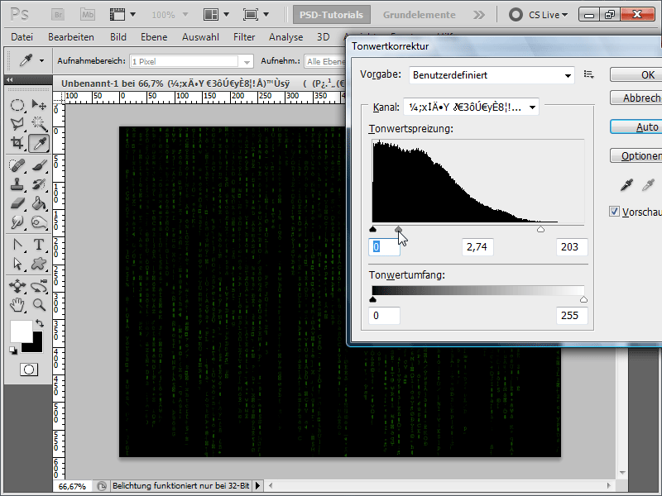Pick the gray point eyedropper in dialog
Screen dimensions: 662x496
[x=648, y=184]
